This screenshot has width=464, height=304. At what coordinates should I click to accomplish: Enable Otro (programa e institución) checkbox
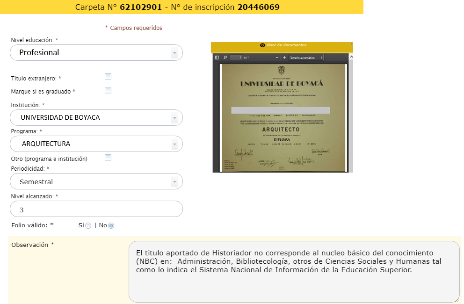click(108, 158)
